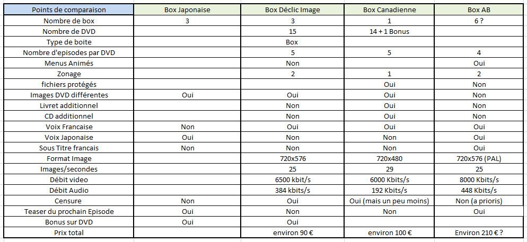Select the 'Points de comparaison' header cell
The height and width of the screenshot is (242, 527).
click(x=69, y=10)
